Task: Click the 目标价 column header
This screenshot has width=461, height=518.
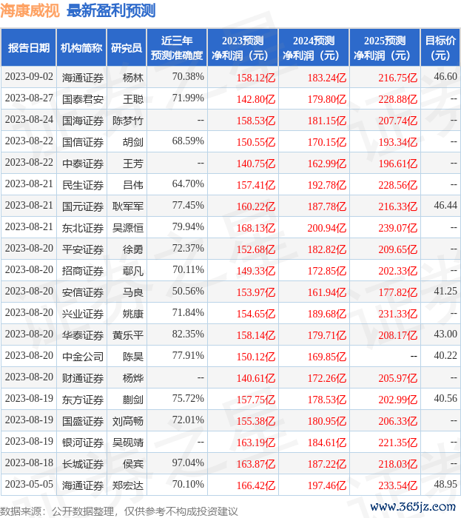Action: coord(440,48)
